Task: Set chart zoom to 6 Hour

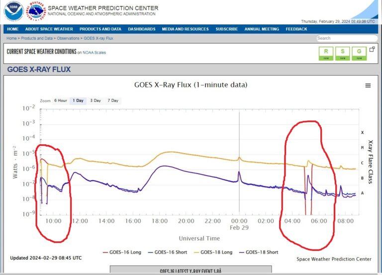Action: pyautogui.click(x=60, y=100)
